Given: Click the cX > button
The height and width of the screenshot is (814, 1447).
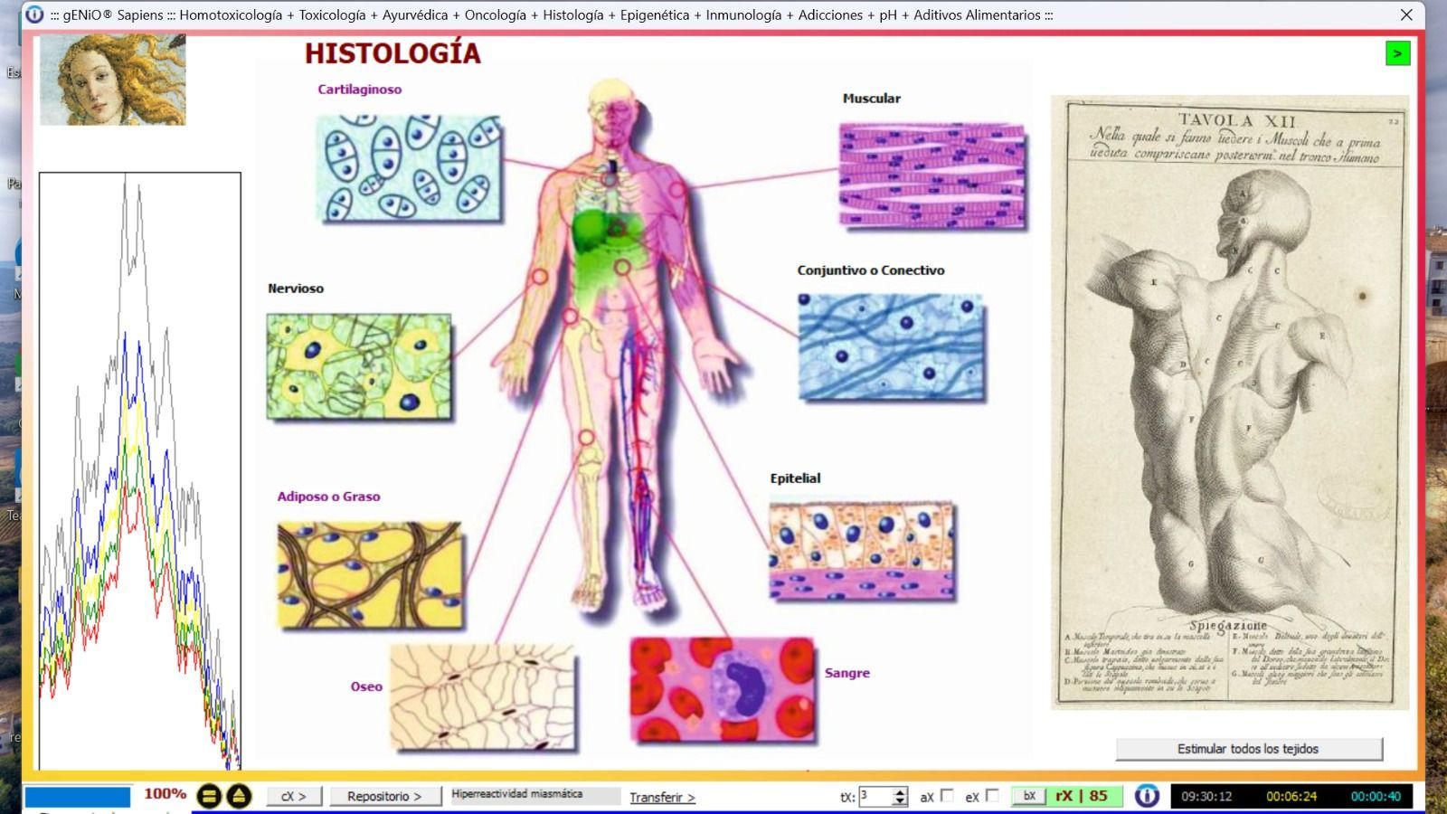Looking at the screenshot, I should point(294,796).
